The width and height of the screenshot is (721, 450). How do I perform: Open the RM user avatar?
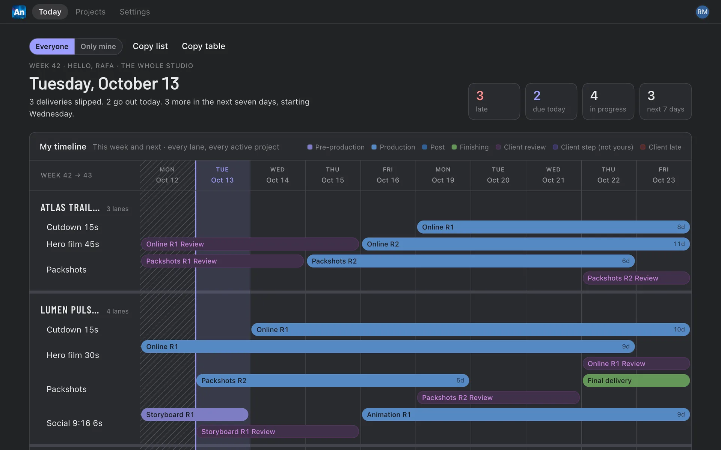point(702,12)
